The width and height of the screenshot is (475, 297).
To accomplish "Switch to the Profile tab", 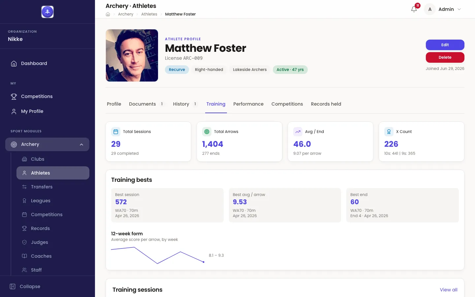I will tap(114, 104).
